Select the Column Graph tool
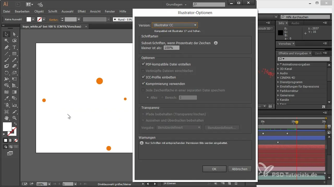334x187 pixels. [x=14, y=105]
